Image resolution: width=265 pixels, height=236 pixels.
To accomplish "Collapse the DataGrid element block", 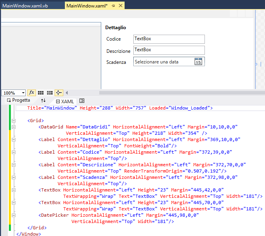I will point(14,127).
